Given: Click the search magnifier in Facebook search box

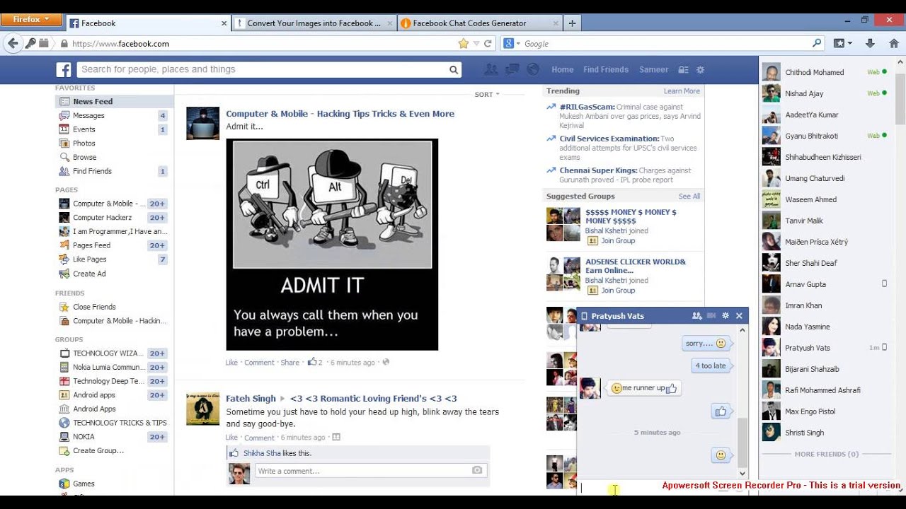Looking at the screenshot, I should coord(454,69).
